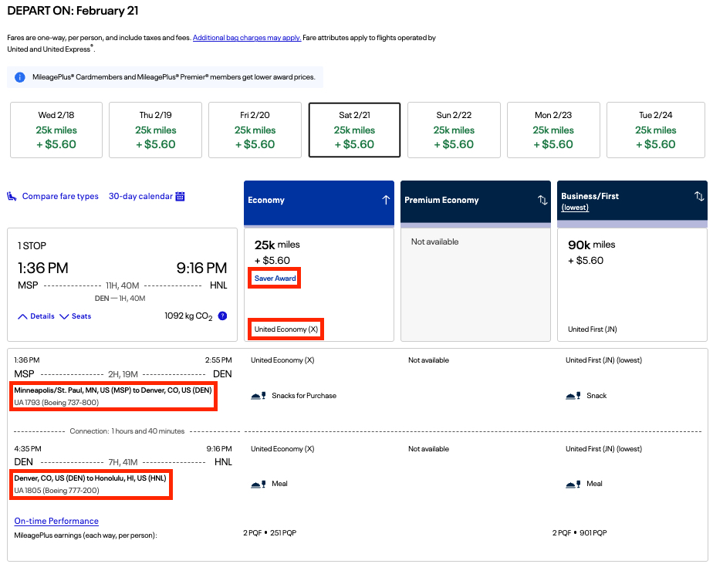Open the On-time Performance link
Screen dimensions: 713x564
tap(56, 521)
